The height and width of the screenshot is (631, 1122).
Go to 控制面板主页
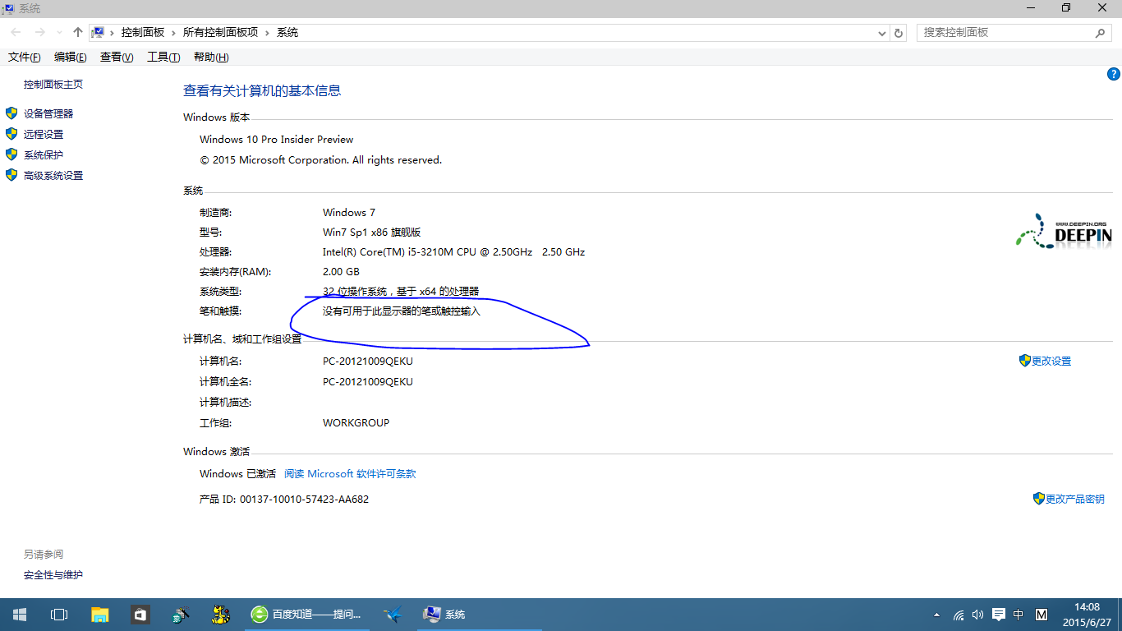pyautogui.click(x=53, y=84)
